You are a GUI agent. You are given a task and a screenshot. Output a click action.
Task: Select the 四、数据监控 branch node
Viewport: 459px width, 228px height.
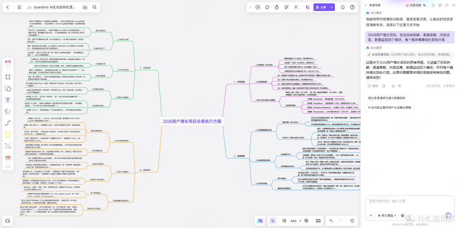(145, 170)
